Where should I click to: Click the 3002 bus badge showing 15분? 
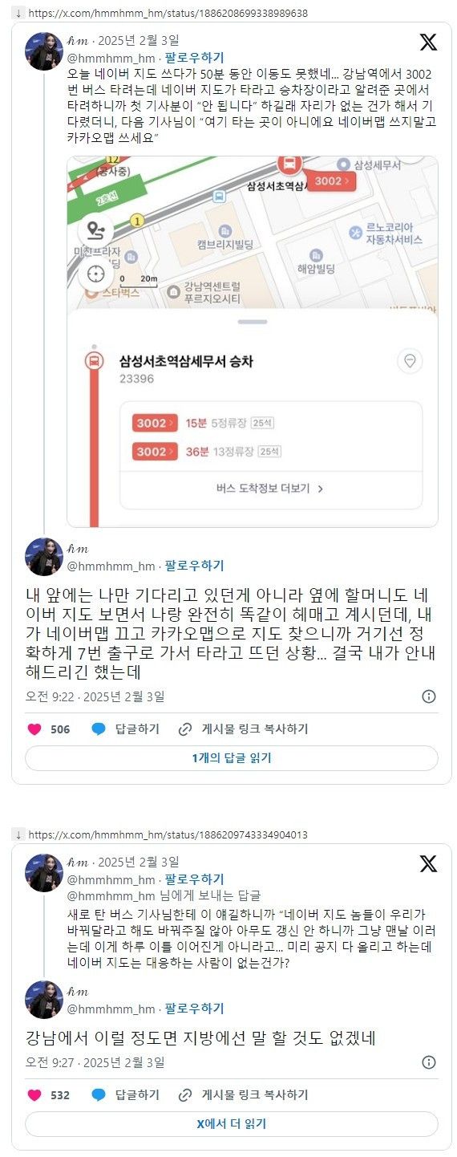click(x=154, y=423)
